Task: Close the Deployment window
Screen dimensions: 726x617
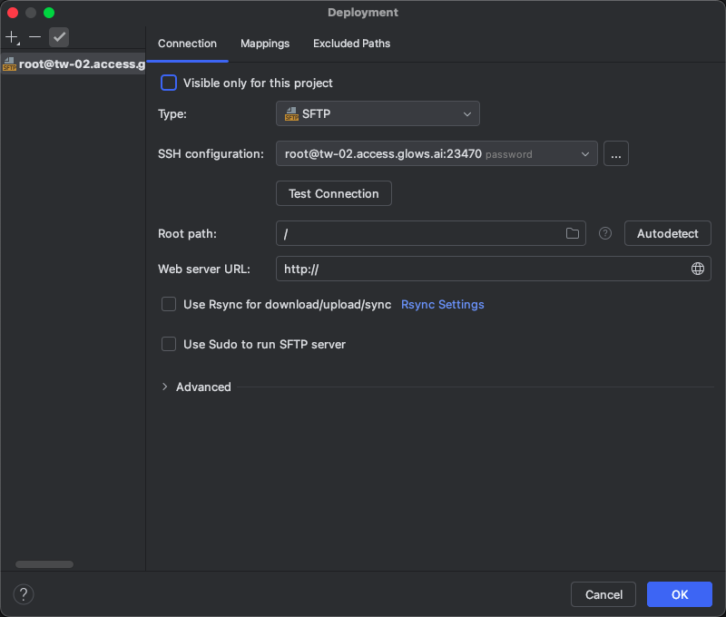Action: (13, 13)
